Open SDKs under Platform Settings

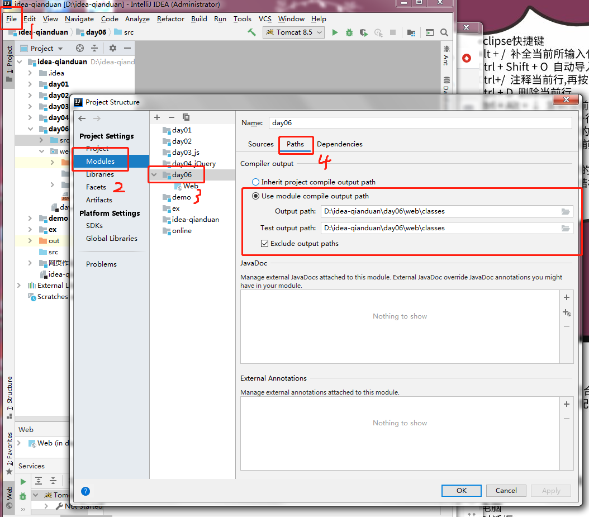(94, 225)
